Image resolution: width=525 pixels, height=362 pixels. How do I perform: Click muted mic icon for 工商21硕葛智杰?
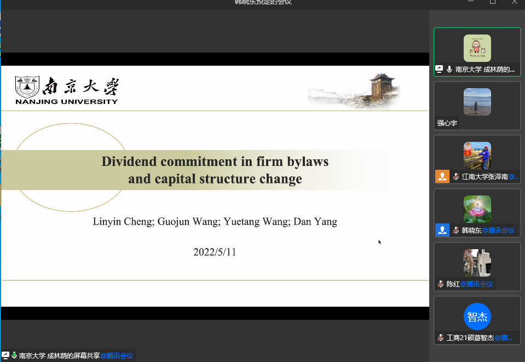tap(440, 337)
